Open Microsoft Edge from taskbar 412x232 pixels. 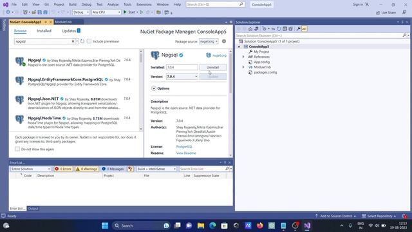212,226
